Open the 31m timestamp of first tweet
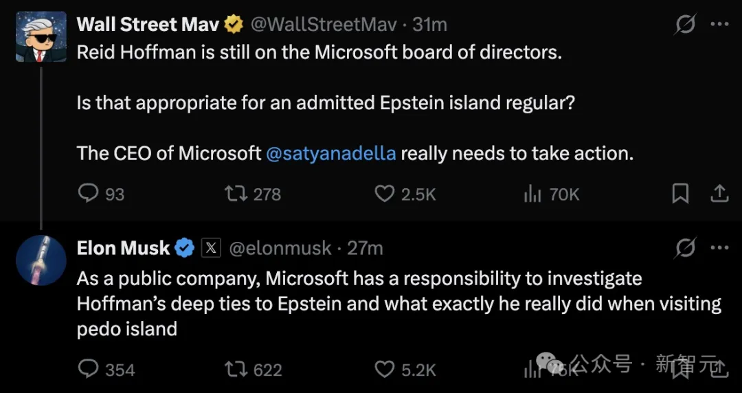The image size is (742, 393). pyautogui.click(x=429, y=25)
